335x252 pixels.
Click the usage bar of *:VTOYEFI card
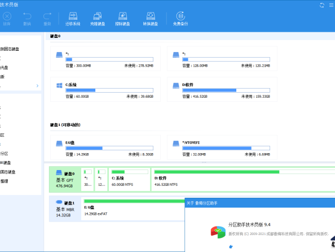pyautogui.click(x=226, y=148)
